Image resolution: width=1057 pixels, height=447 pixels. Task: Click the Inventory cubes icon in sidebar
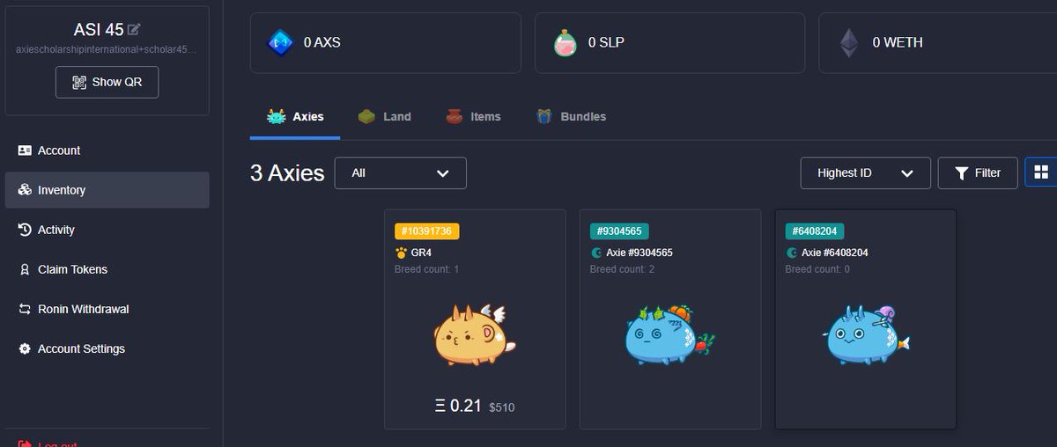click(x=25, y=190)
